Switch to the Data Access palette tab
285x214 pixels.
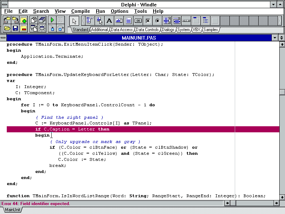point(121,30)
